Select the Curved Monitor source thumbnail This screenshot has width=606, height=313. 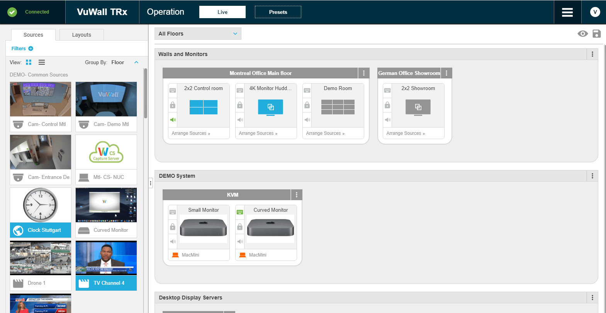(x=106, y=205)
